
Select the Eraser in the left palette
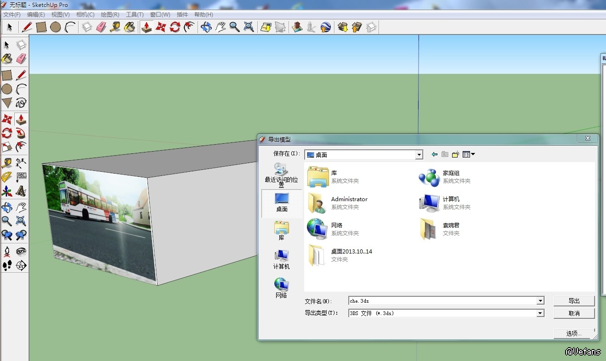pos(21,59)
